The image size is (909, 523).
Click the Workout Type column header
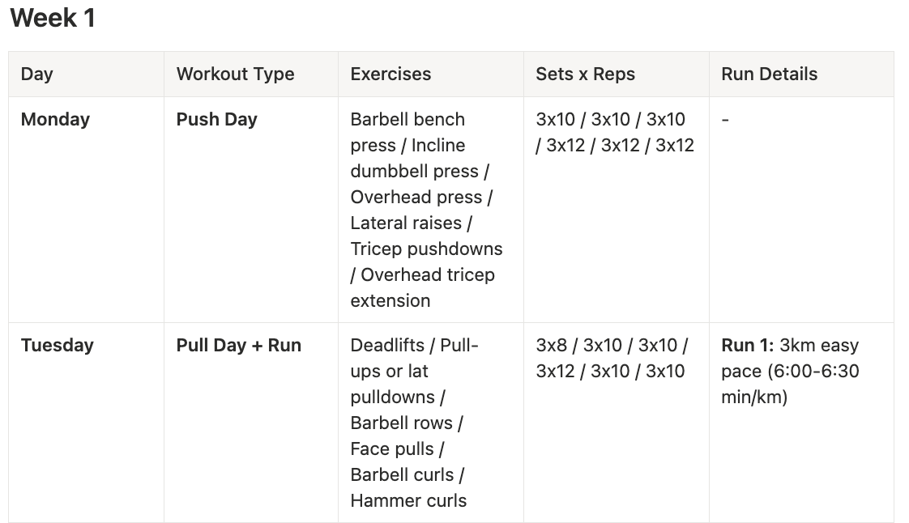click(x=235, y=74)
